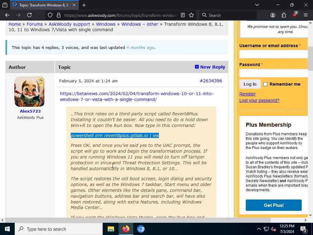Open AskWoody support breadcrumb
Image resolution: width=313 pixels, height=235 pixels.
[x=69, y=24]
